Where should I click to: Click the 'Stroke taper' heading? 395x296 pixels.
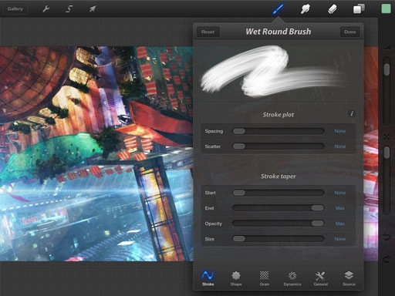(x=279, y=177)
